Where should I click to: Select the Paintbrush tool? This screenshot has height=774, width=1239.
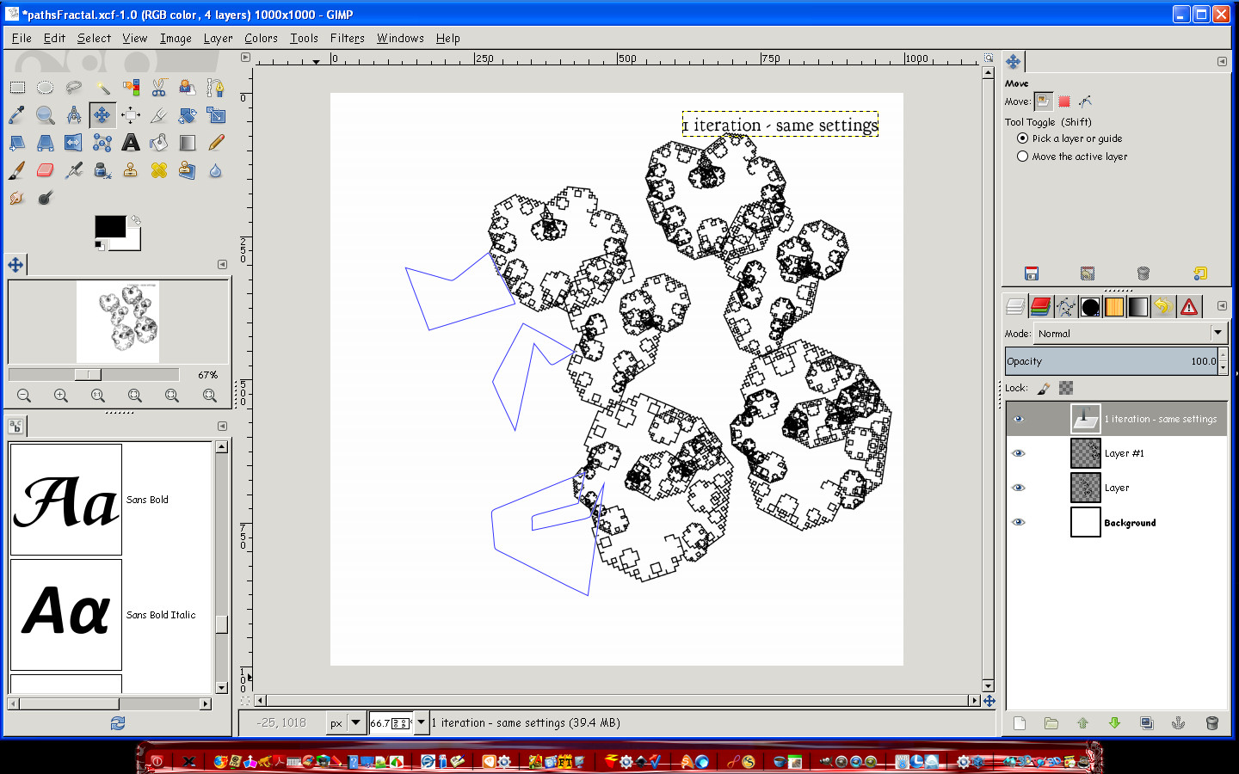coord(17,170)
